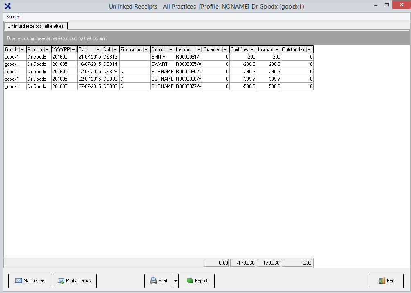Open GoodX column filter dropdown

click(22, 49)
